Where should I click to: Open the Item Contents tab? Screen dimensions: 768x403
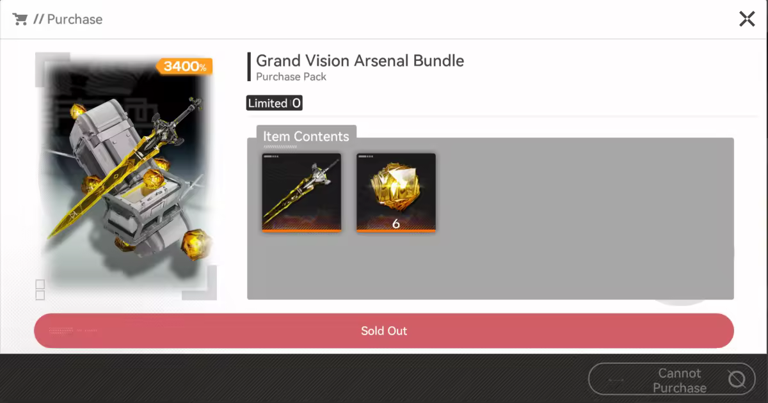(306, 136)
